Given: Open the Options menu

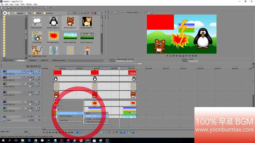Looking at the screenshot, I should (x=29, y=4).
